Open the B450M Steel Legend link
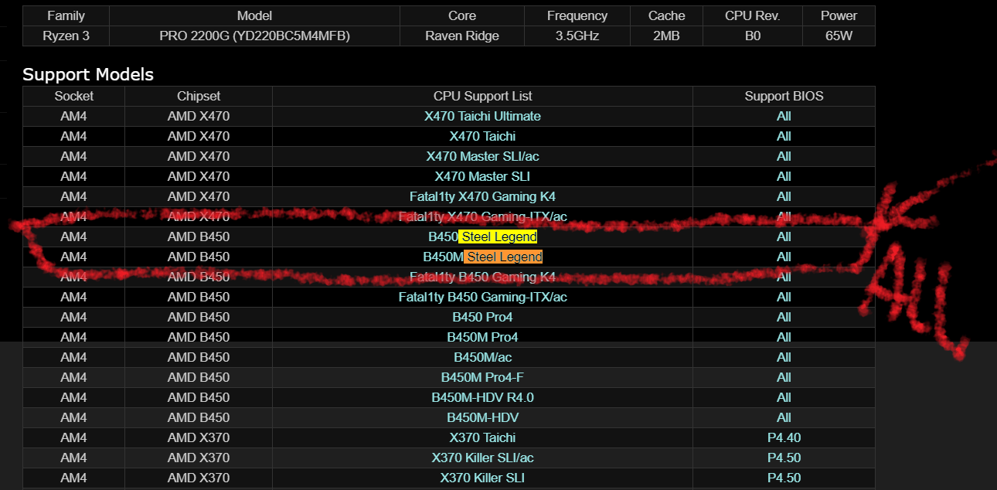This screenshot has width=997, height=490. coord(482,257)
